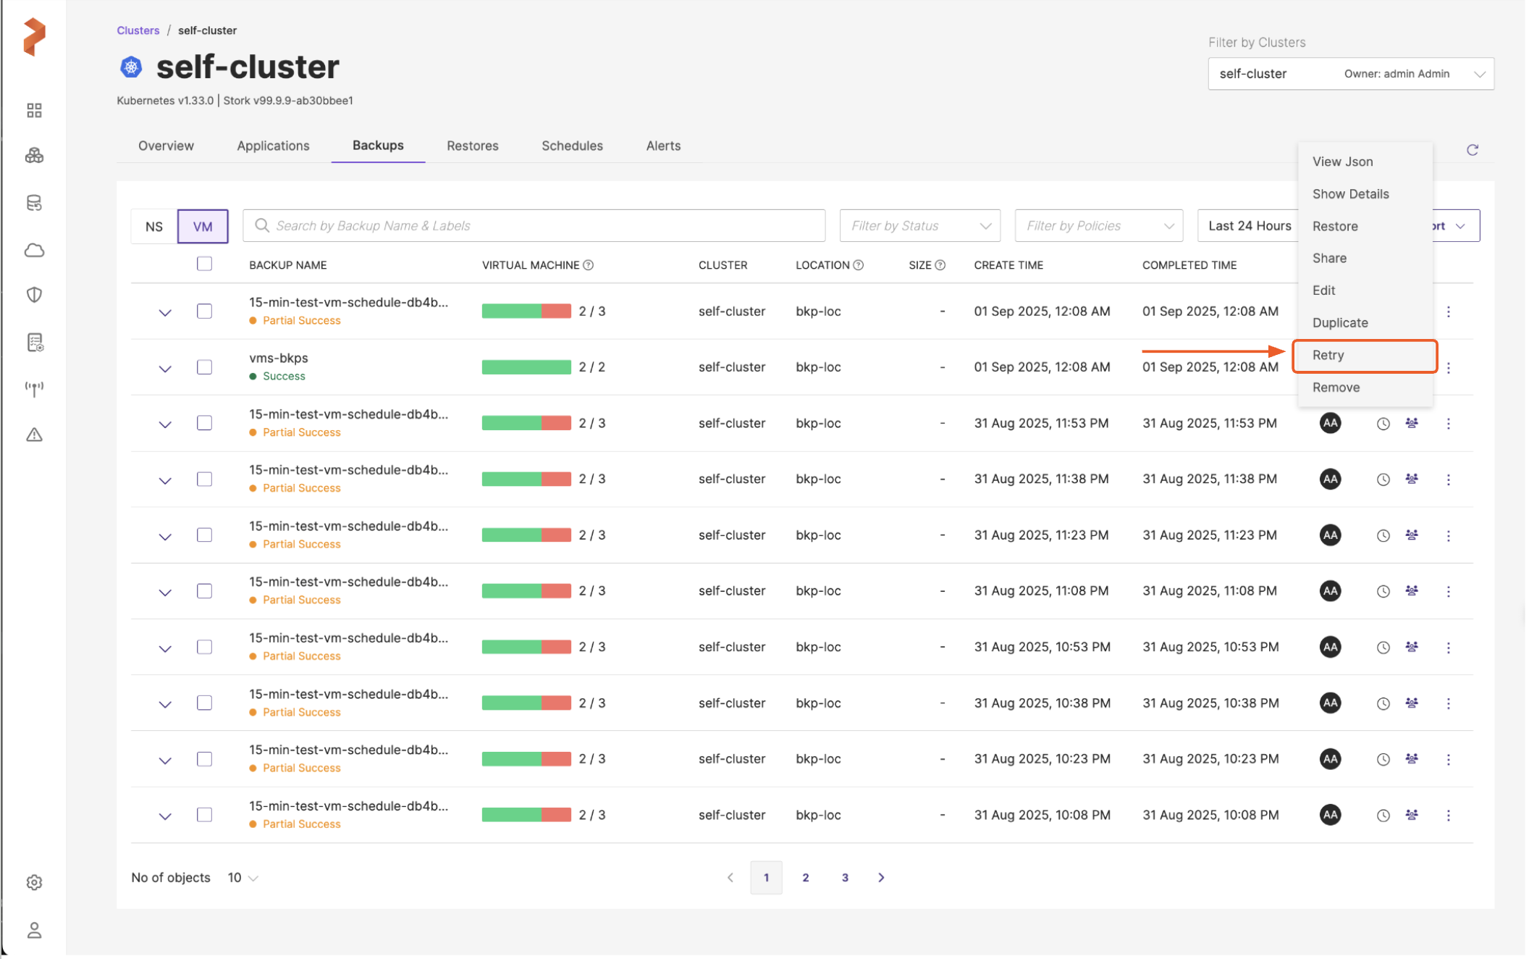Switch to the NS backup view toggle
Screen dimensions: 1529x959
click(x=153, y=226)
